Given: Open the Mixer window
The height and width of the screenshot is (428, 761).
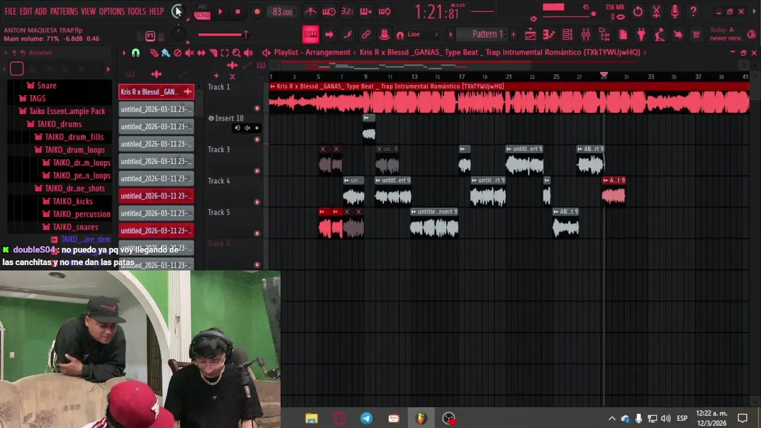Looking at the screenshot, I should [x=586, y=34].
